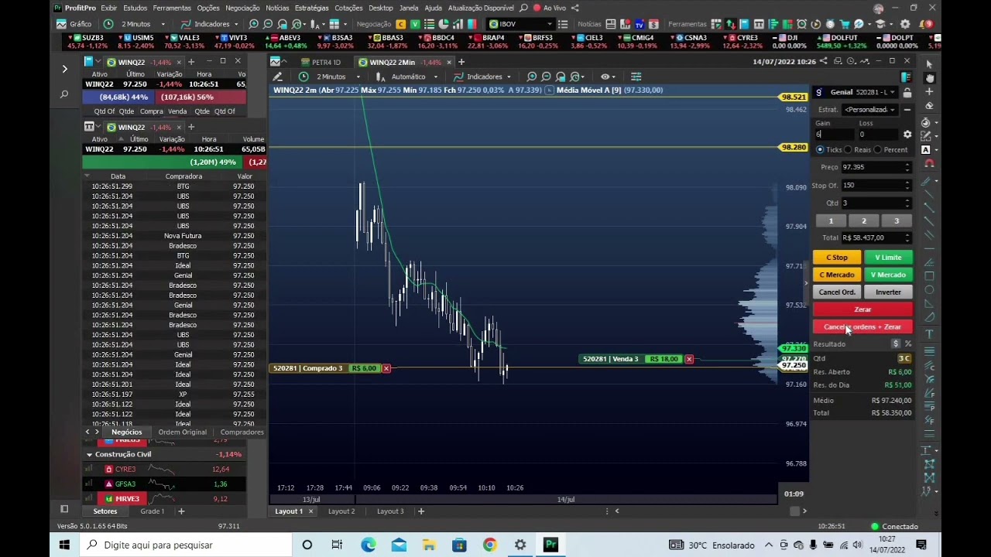The width and height of the screenshot is (991, 557).
Task: Increase the Stop Of. stepper value
Action: [x=907, y=183]
